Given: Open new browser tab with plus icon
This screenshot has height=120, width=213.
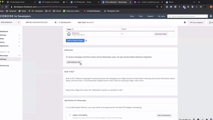Looking at the screenshot, I should click(x=199, y=2).
